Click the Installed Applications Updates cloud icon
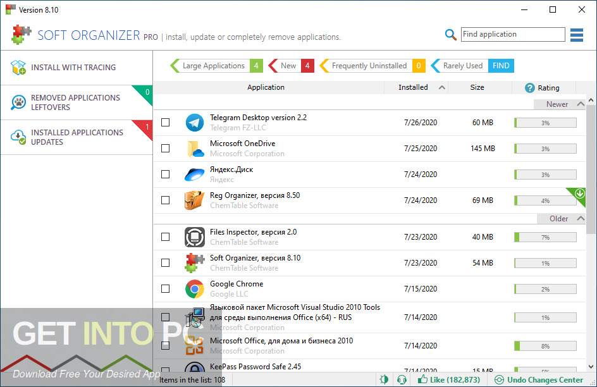 [18, 137]
